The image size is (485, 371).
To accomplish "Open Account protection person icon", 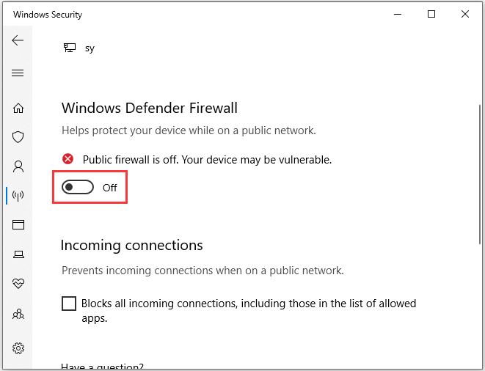I will 18,166.
